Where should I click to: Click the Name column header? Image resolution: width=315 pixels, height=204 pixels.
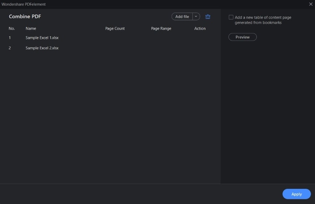[31, 28]
